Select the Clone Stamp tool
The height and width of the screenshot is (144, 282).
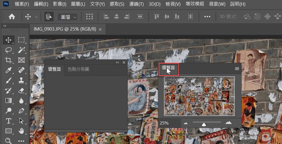(x=21, y=80)
